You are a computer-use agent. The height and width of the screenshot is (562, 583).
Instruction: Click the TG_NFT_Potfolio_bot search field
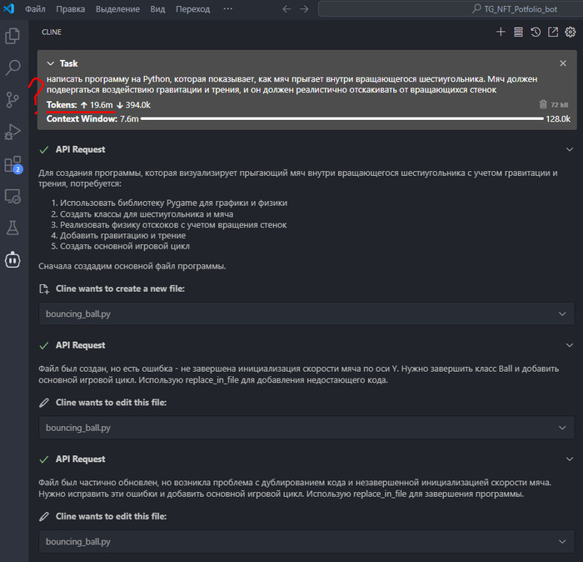(x=450, y=8)
